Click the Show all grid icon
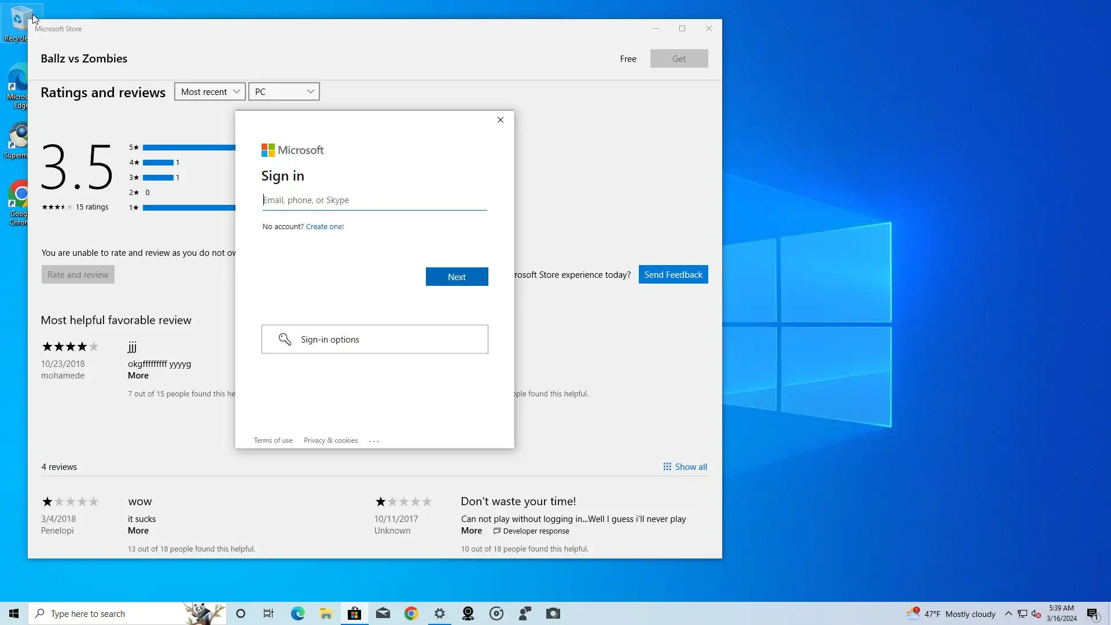Screen dimensions: 1111x625 pos(667,466)
